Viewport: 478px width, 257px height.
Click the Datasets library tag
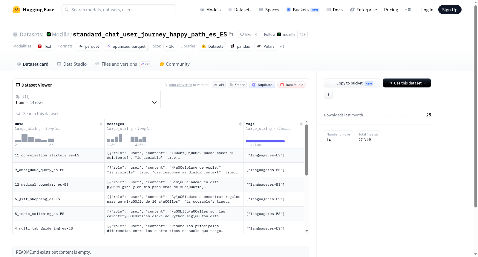(212, 46)
